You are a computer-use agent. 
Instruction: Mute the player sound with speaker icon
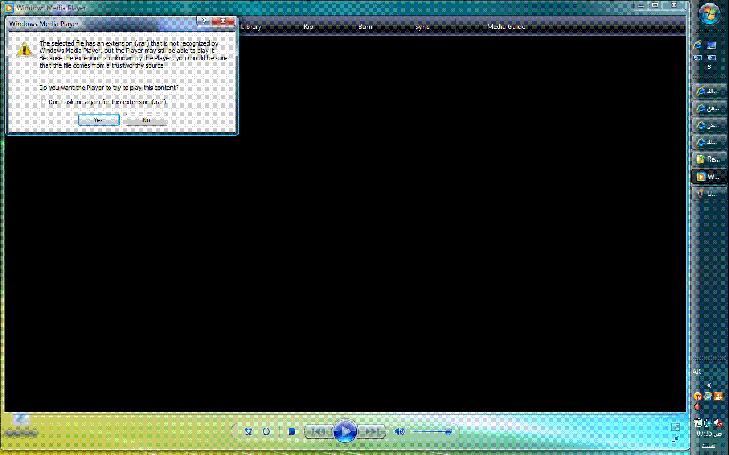pos(400,432)
